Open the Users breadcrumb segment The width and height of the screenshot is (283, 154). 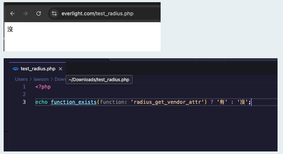(21, 79)
